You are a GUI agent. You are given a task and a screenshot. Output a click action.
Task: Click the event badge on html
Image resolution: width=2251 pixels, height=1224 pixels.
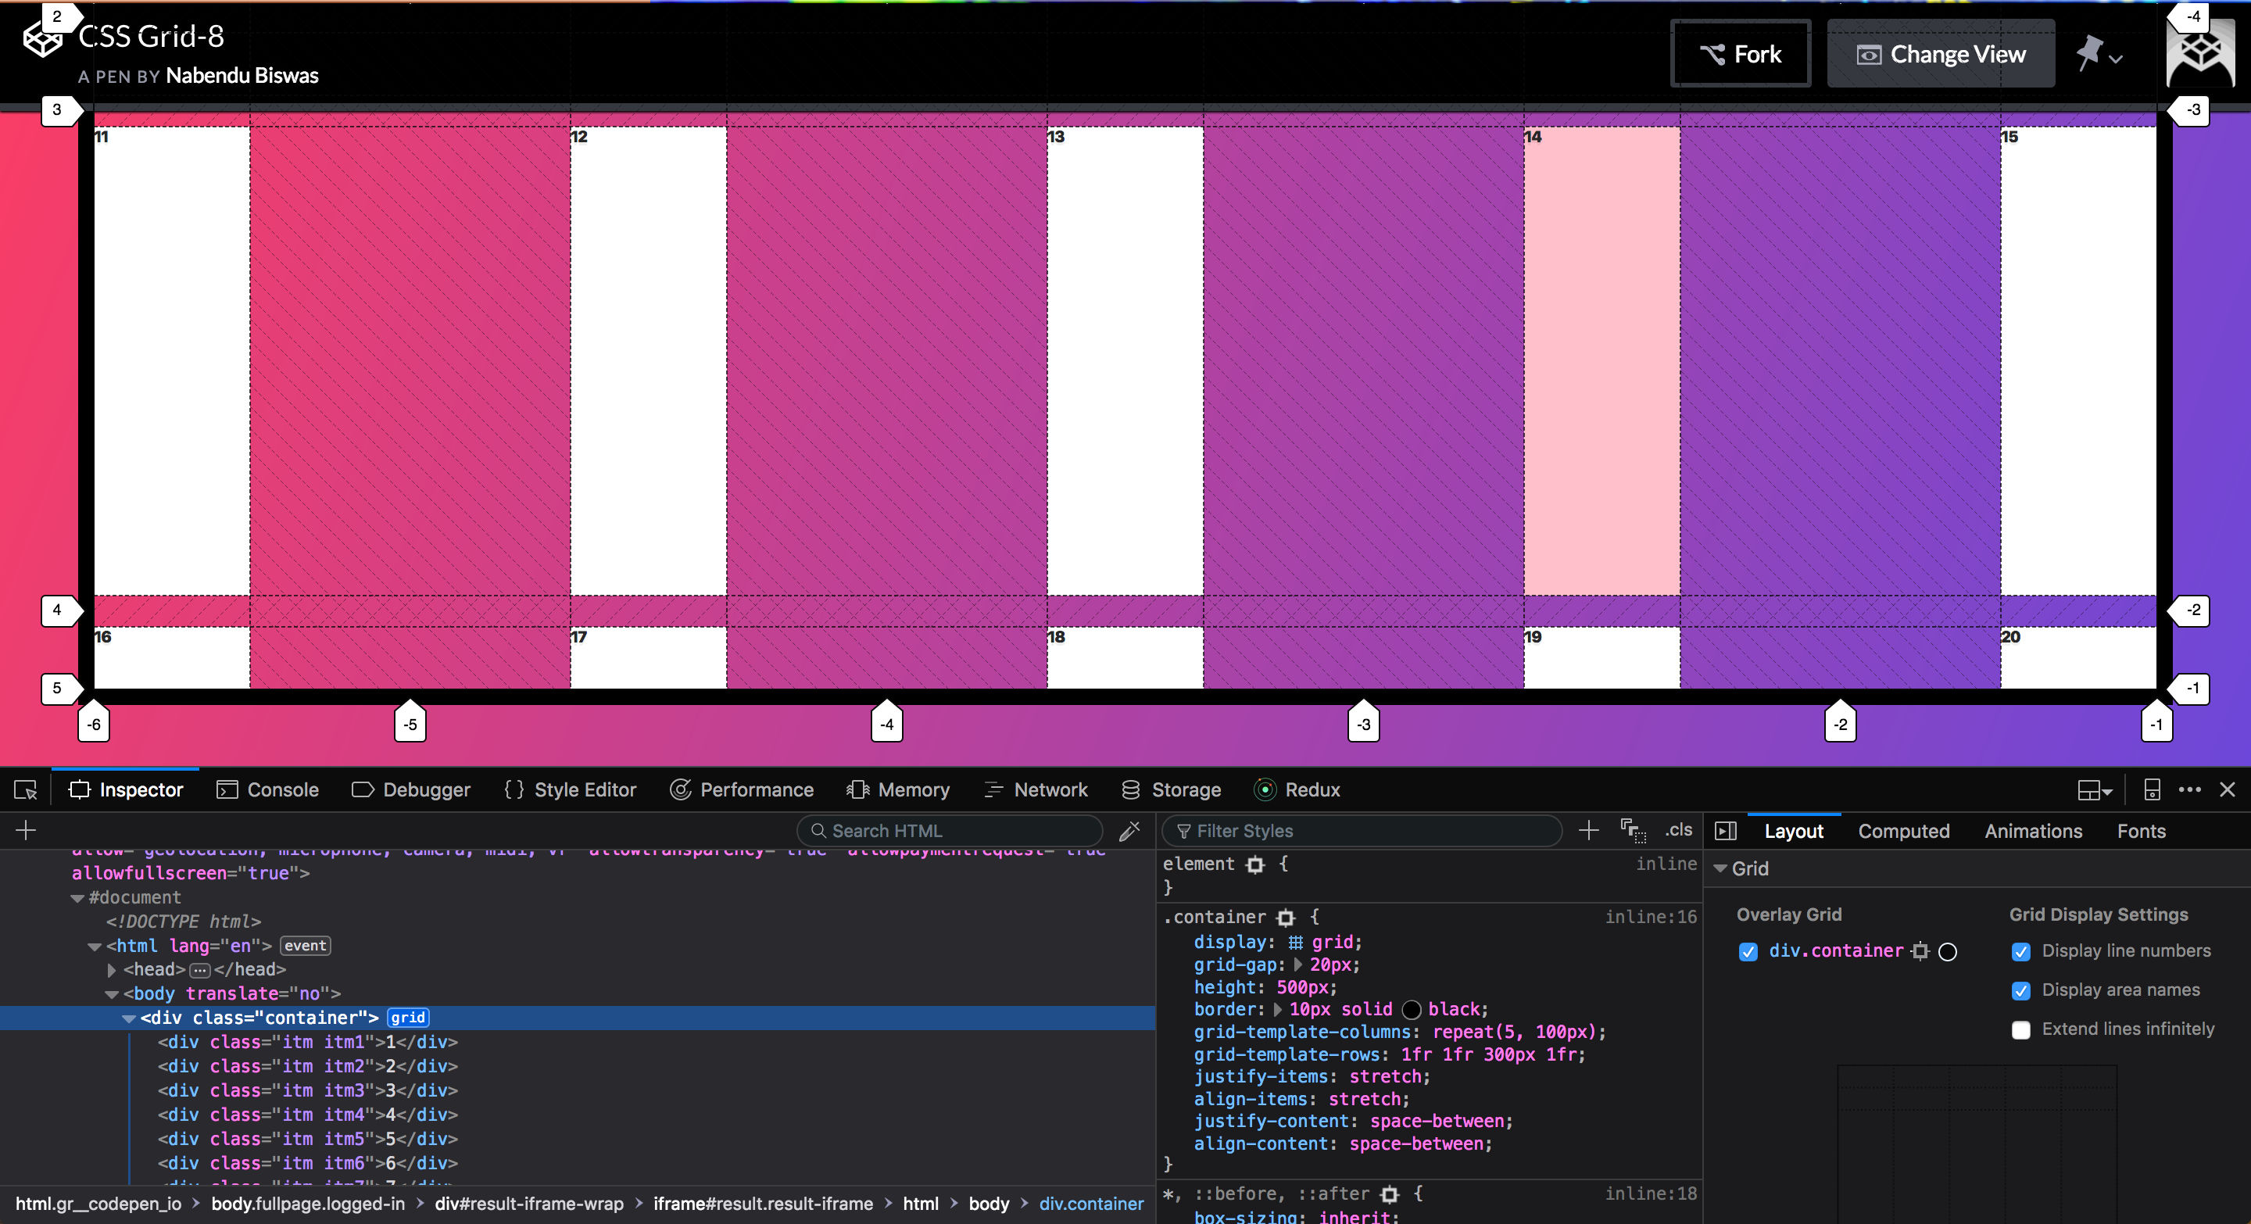coord(305,945)
